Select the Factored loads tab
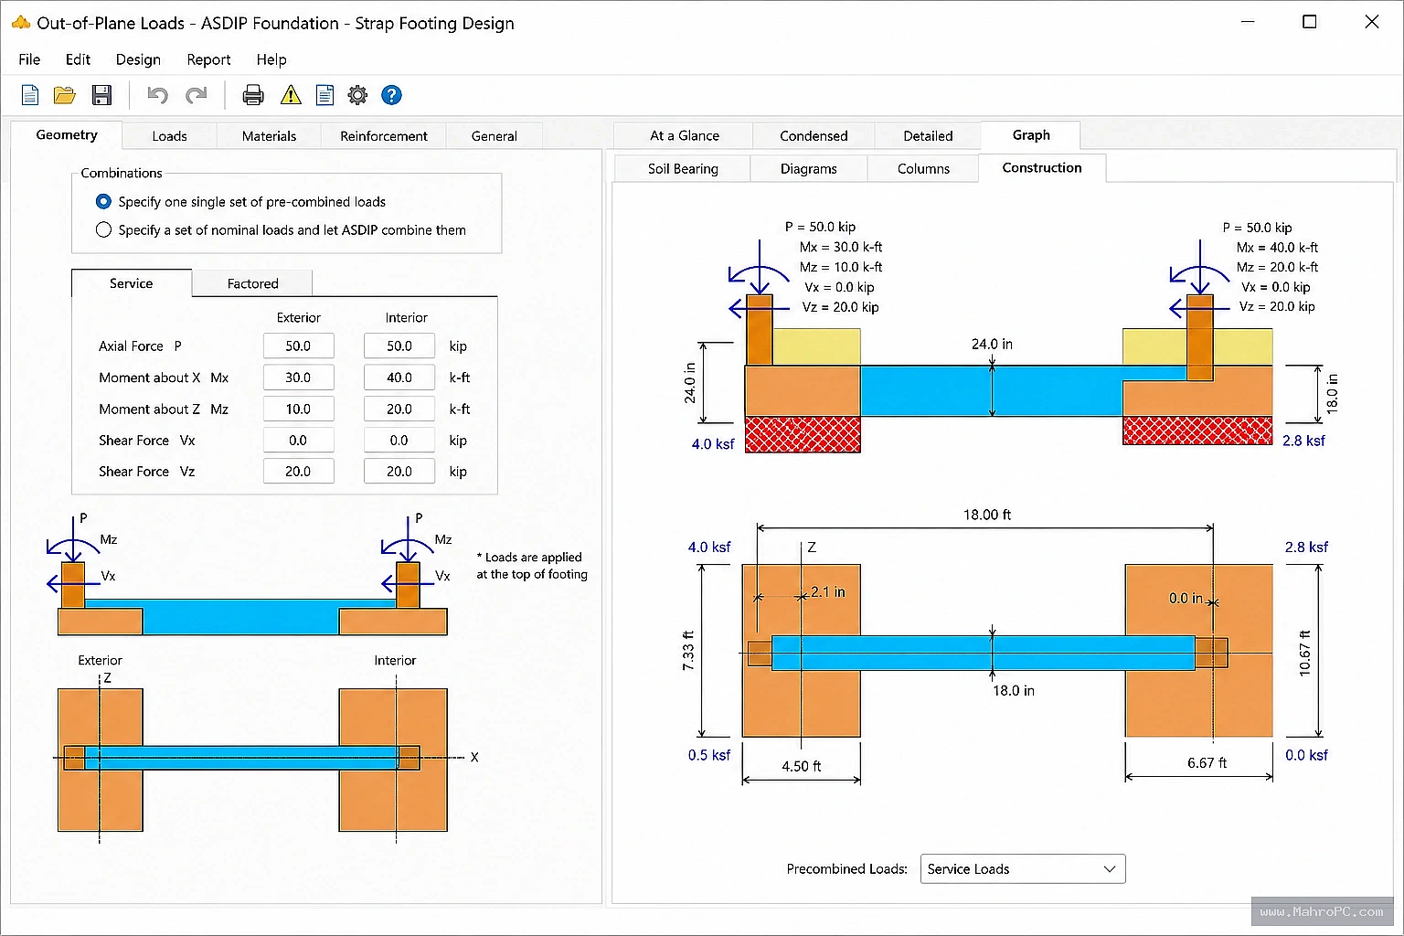This screenshot has height=936, width=1404. 252,283
